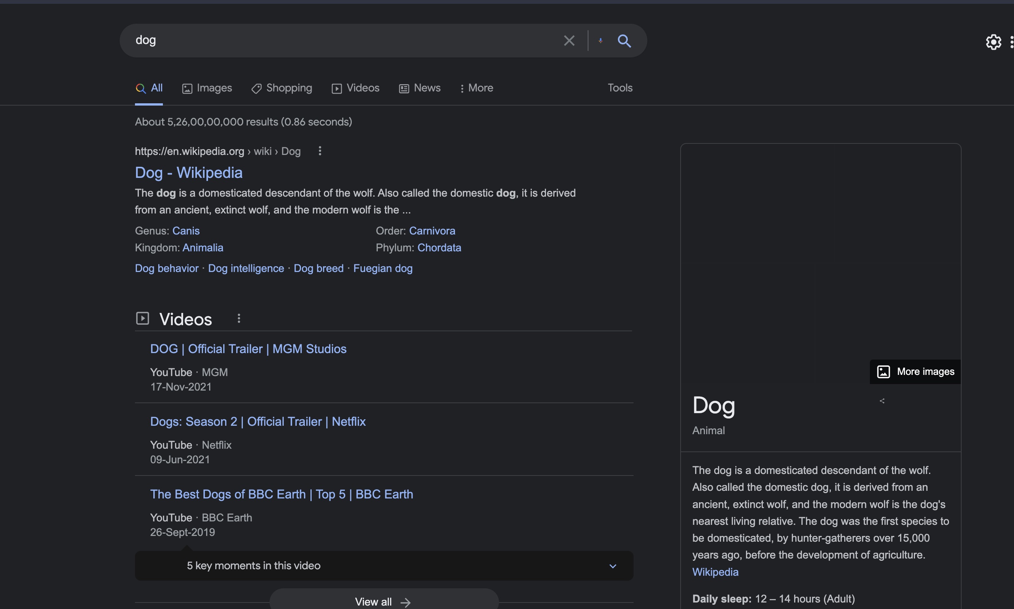This screenshot has height=609, width=1014.
Task: Open the More search filters dropdown
Action: [x=476, y=88]
